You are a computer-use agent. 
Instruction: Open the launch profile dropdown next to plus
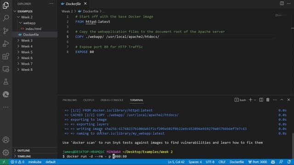[x=255, y=100]
